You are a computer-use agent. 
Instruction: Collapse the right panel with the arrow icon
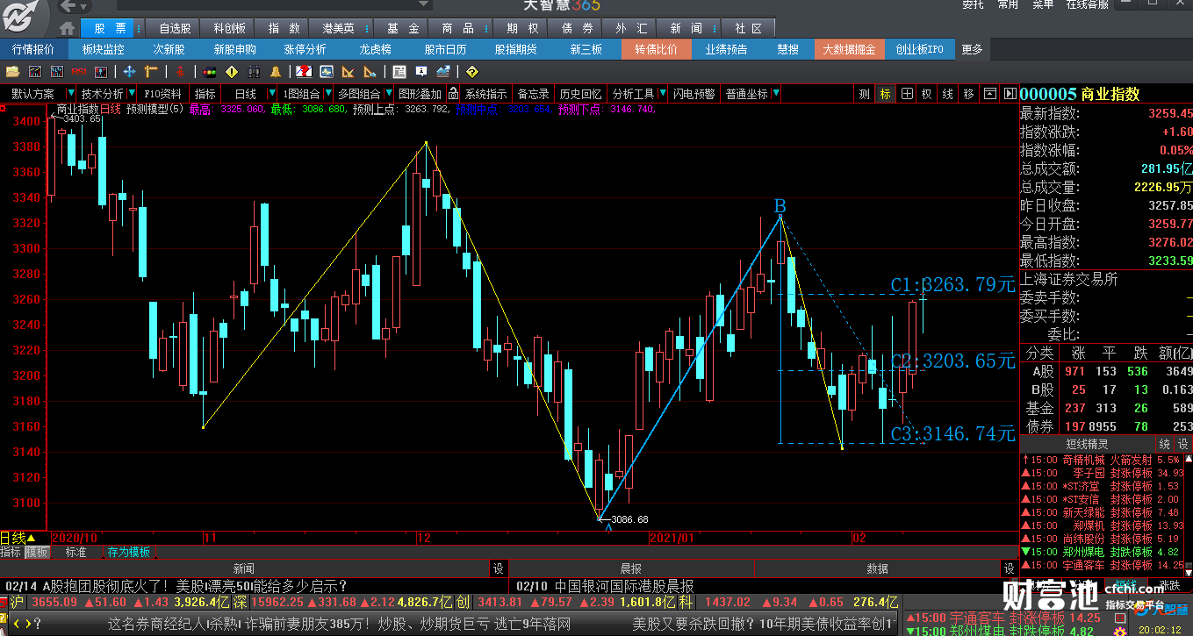[x=1009, y=93]
